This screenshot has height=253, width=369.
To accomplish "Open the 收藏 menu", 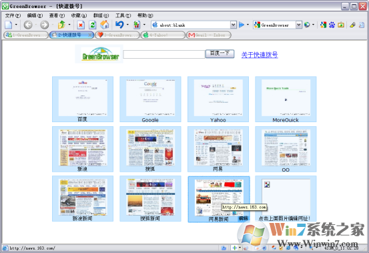I will (79, 15).
